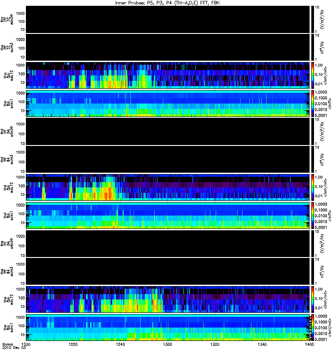This screenshot has width=335, height=357.
Task: Select the the fbk scm1 spectrogram panel
Action: click(168, 328)
